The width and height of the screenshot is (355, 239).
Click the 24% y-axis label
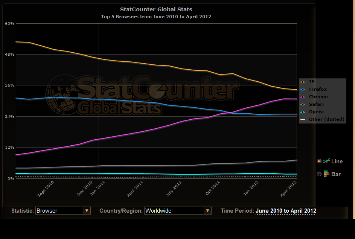(x=9, y=116)
